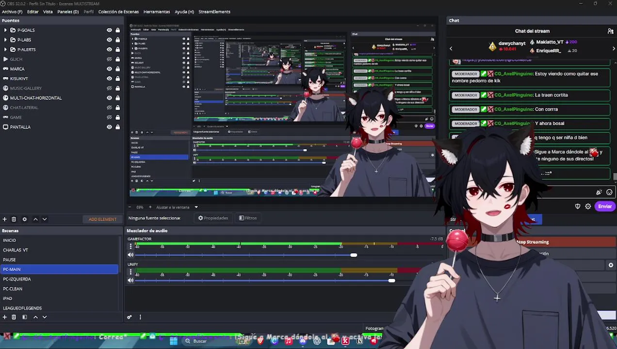
Task: Open Vista menu
Action: 48,12
